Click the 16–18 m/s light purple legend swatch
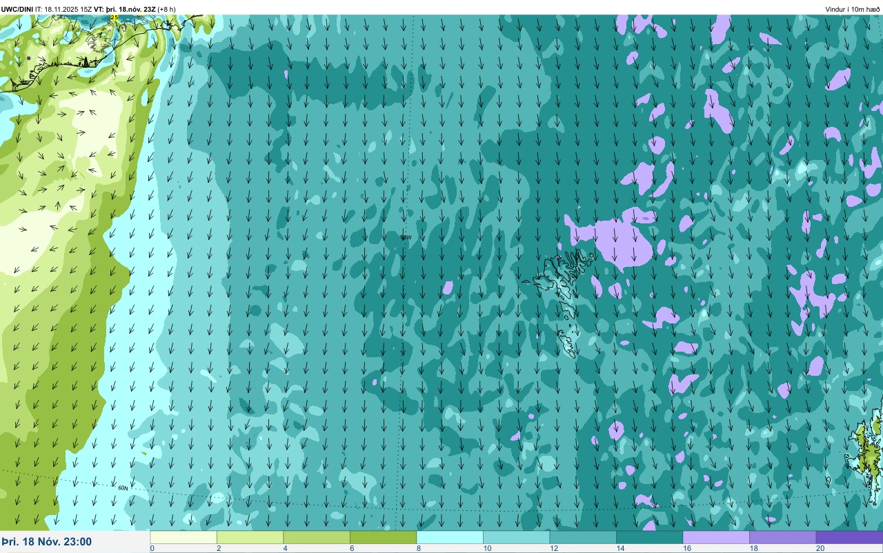883x553 pixels. click(716, 537)
